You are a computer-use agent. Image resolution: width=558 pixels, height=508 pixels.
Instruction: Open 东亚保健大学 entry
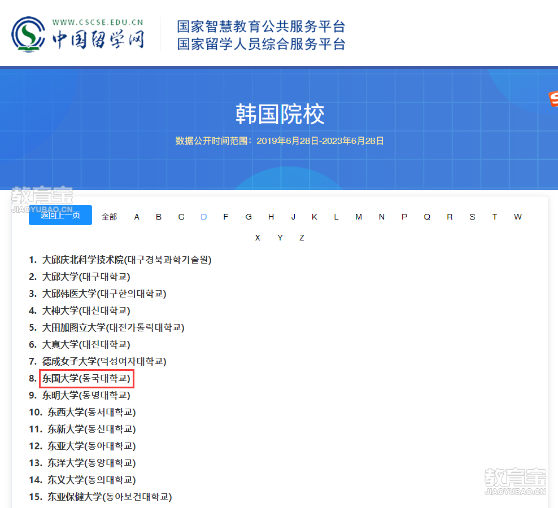pos(110,497)
